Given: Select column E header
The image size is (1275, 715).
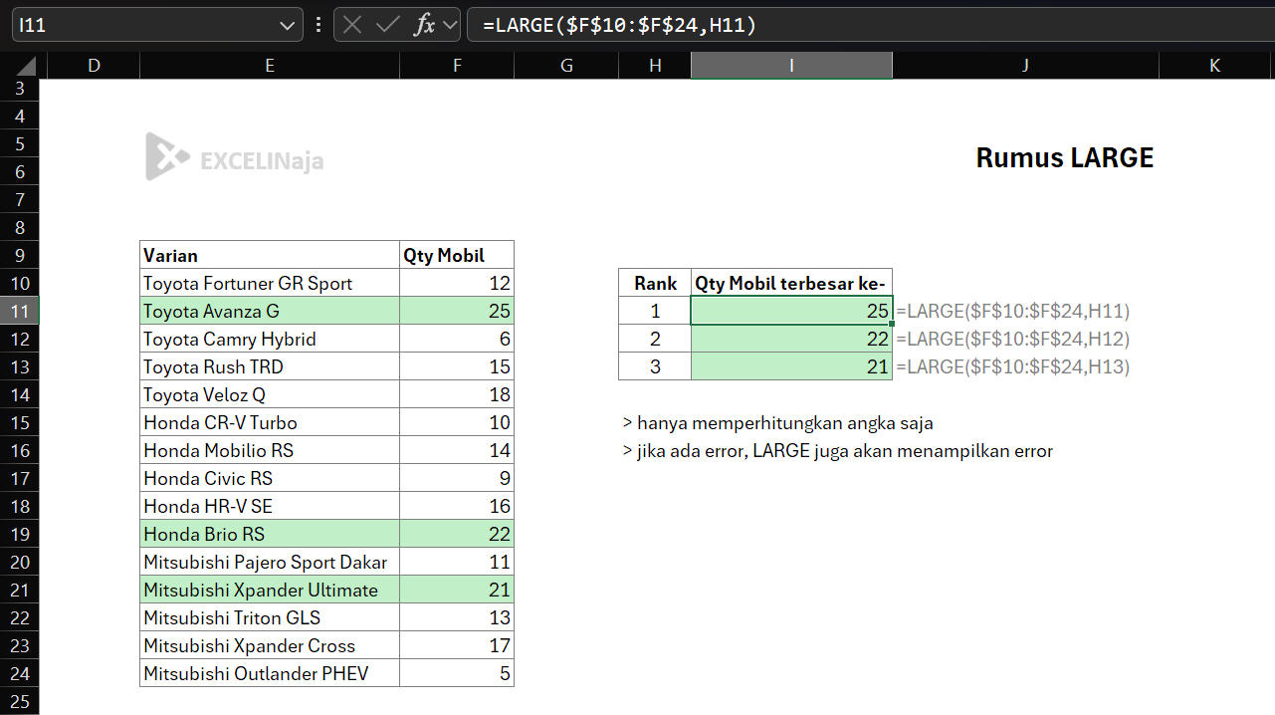Looking at the screenshot, I should tap(270, 66).
